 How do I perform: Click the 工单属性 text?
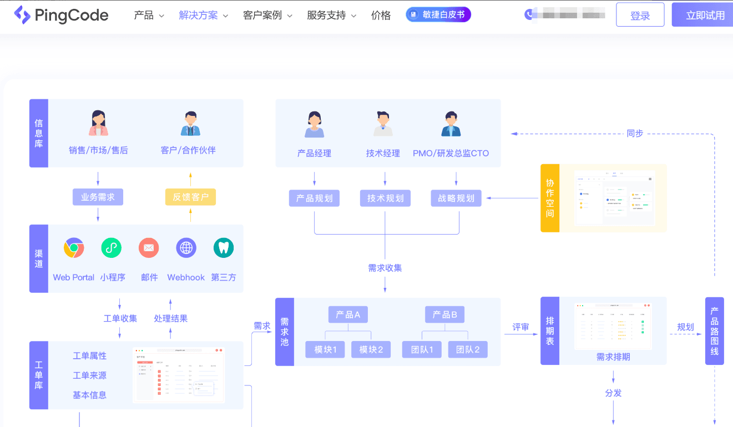(89, 356)
